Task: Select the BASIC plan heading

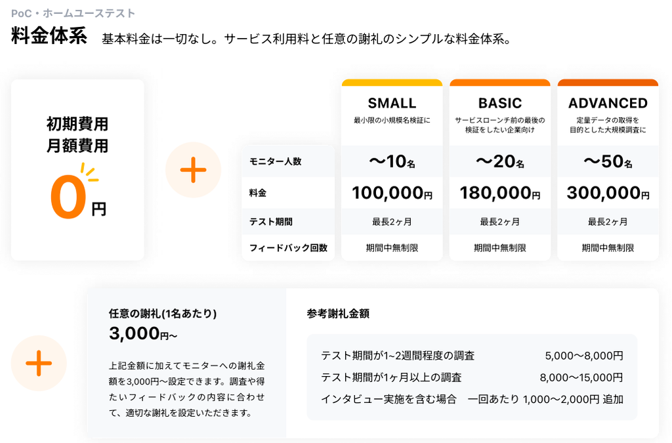Action: point(500,103)
